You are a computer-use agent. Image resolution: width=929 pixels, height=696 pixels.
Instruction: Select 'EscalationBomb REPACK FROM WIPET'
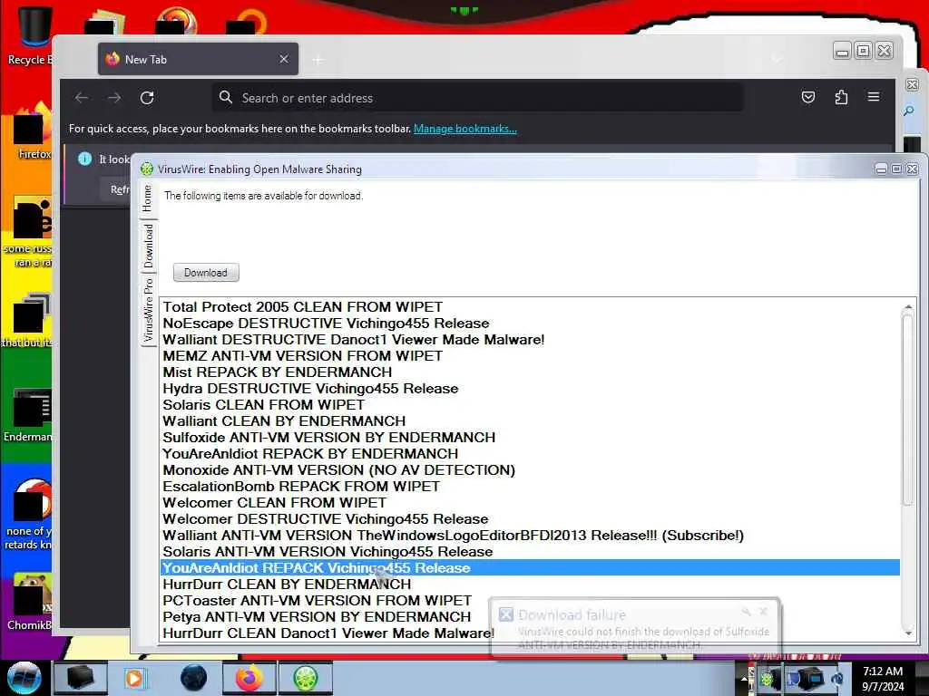pyautogui.click(x=530, y=487)
